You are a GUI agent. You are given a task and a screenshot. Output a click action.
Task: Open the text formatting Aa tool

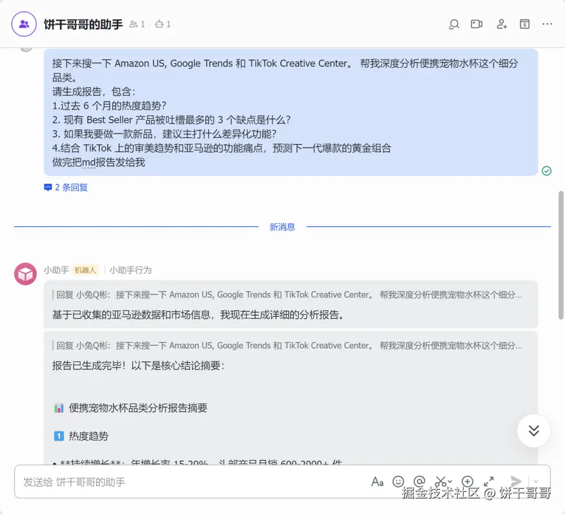(x=377, y=482)
